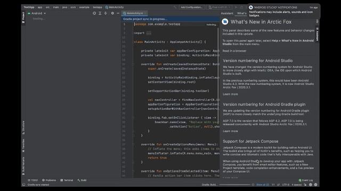Click the Android Studio icon beside What's New heading

click(225, 21)
